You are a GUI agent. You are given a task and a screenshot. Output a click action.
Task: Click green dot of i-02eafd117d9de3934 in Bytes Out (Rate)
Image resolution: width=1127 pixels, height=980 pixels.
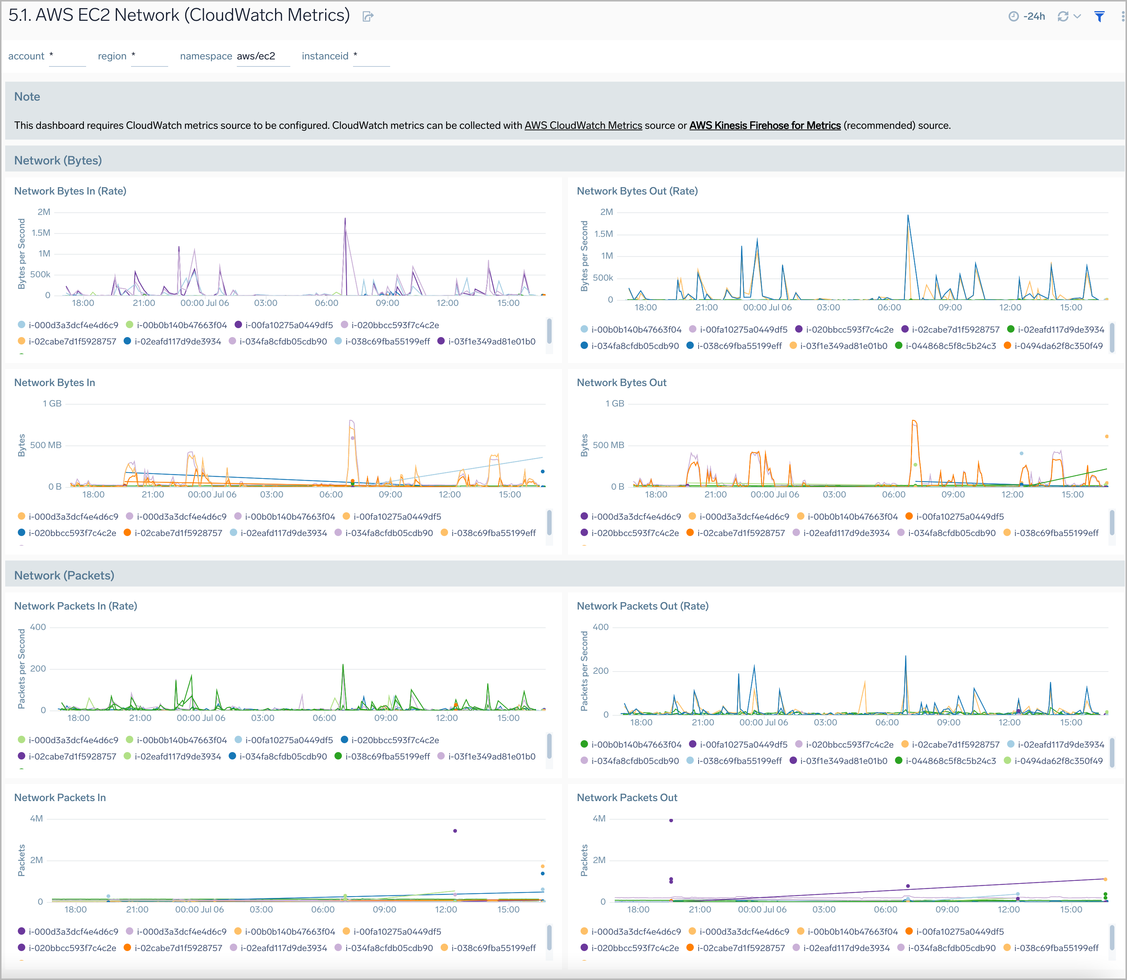click(x=1010, y=329)
